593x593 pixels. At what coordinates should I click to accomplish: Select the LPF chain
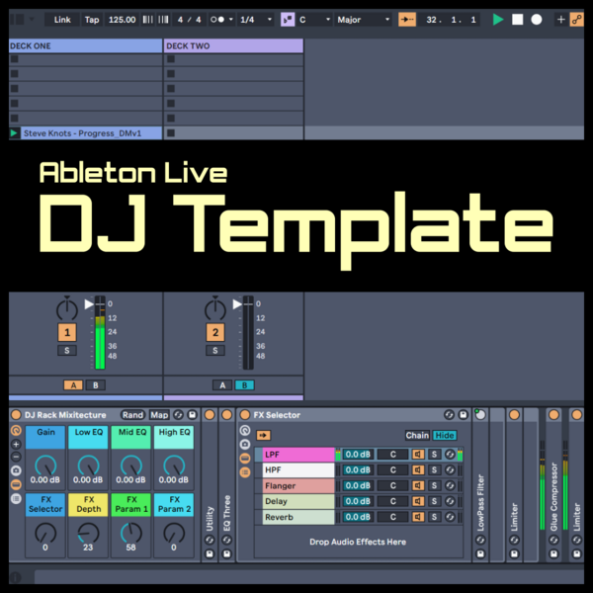(298, 455)
